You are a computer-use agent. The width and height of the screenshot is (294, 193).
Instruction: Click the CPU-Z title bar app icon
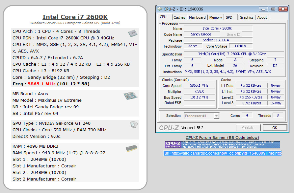click(160, 9)
